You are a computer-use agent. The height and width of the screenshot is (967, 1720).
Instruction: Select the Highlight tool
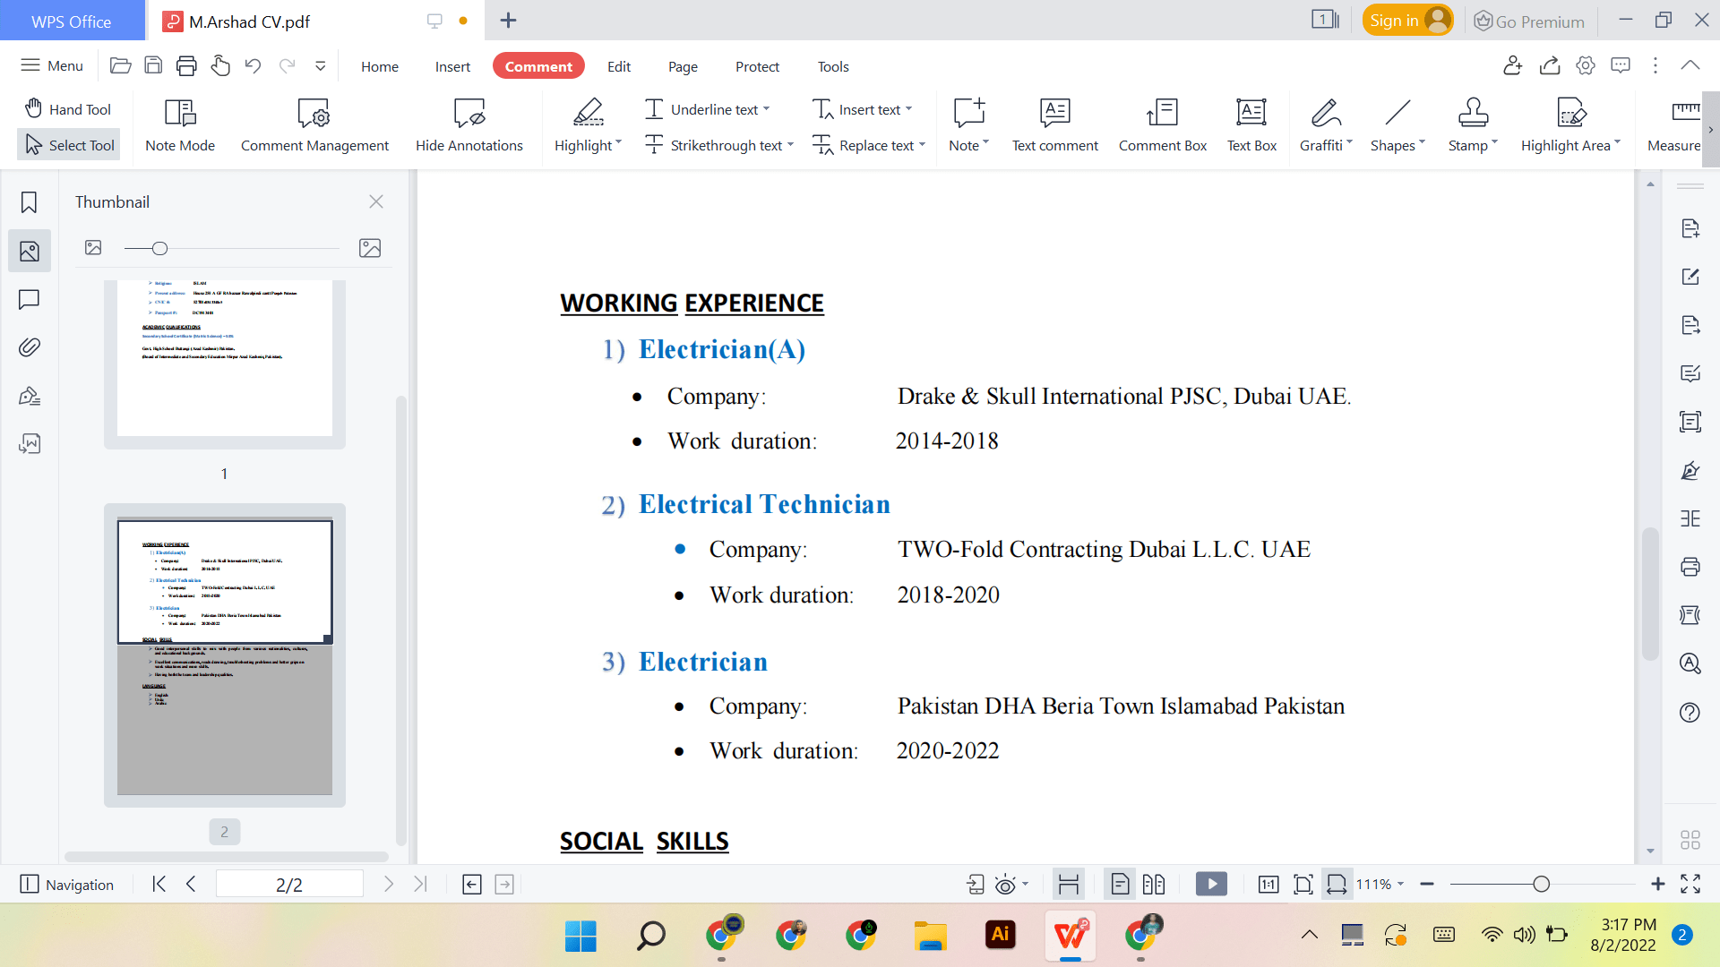pos(584,125)
